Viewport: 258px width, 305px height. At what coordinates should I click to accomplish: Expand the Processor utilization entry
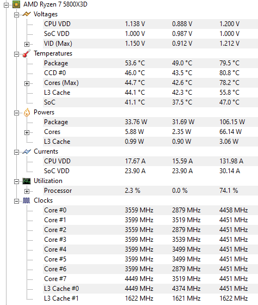(x=27, y=191)
